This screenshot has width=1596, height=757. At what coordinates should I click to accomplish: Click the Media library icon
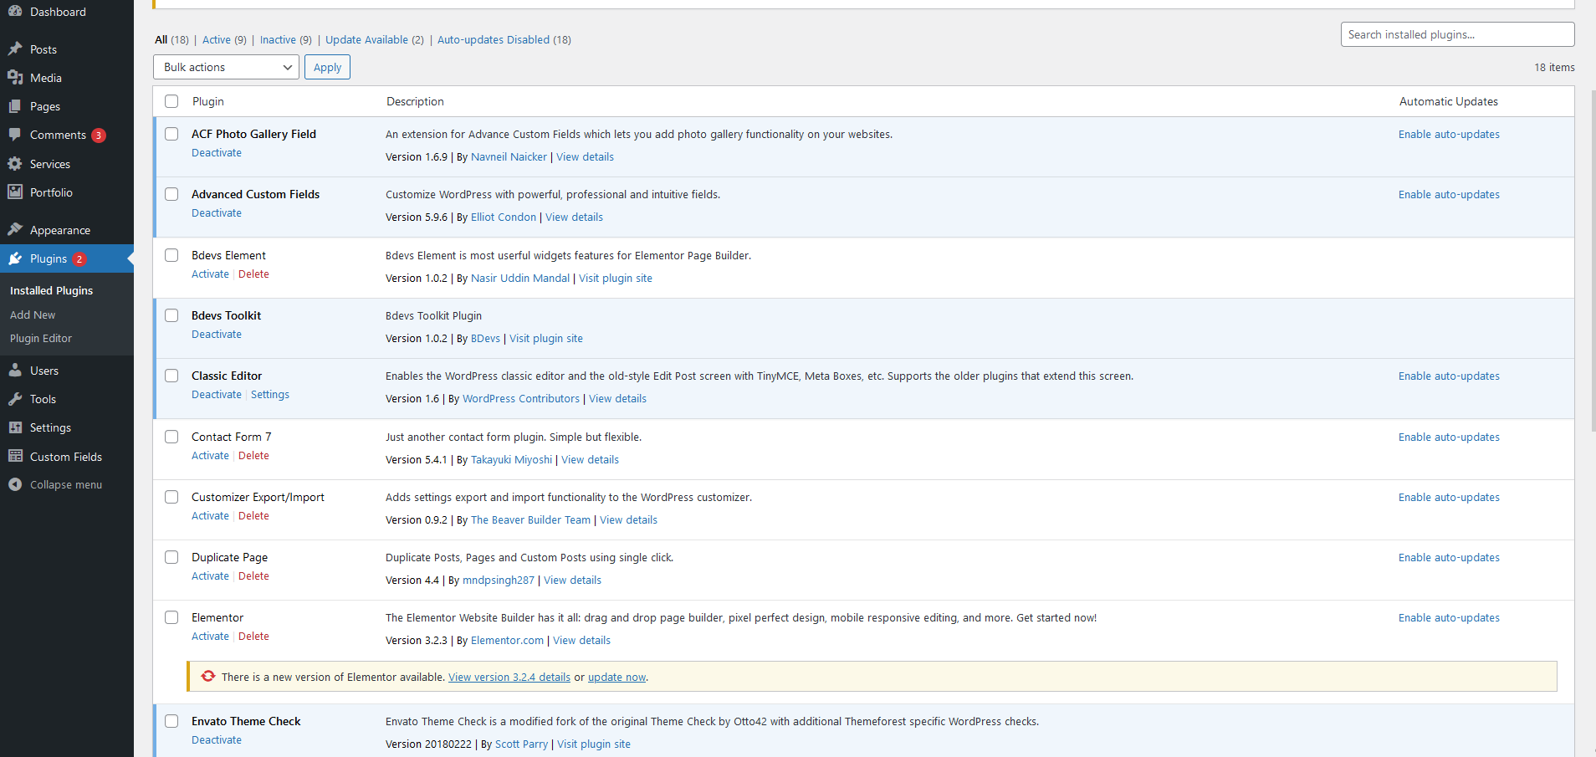click(x=15, y=78)
